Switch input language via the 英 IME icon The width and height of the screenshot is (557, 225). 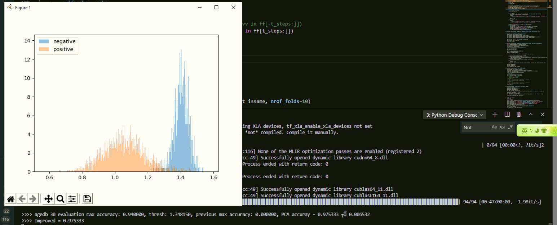[525, 130]
